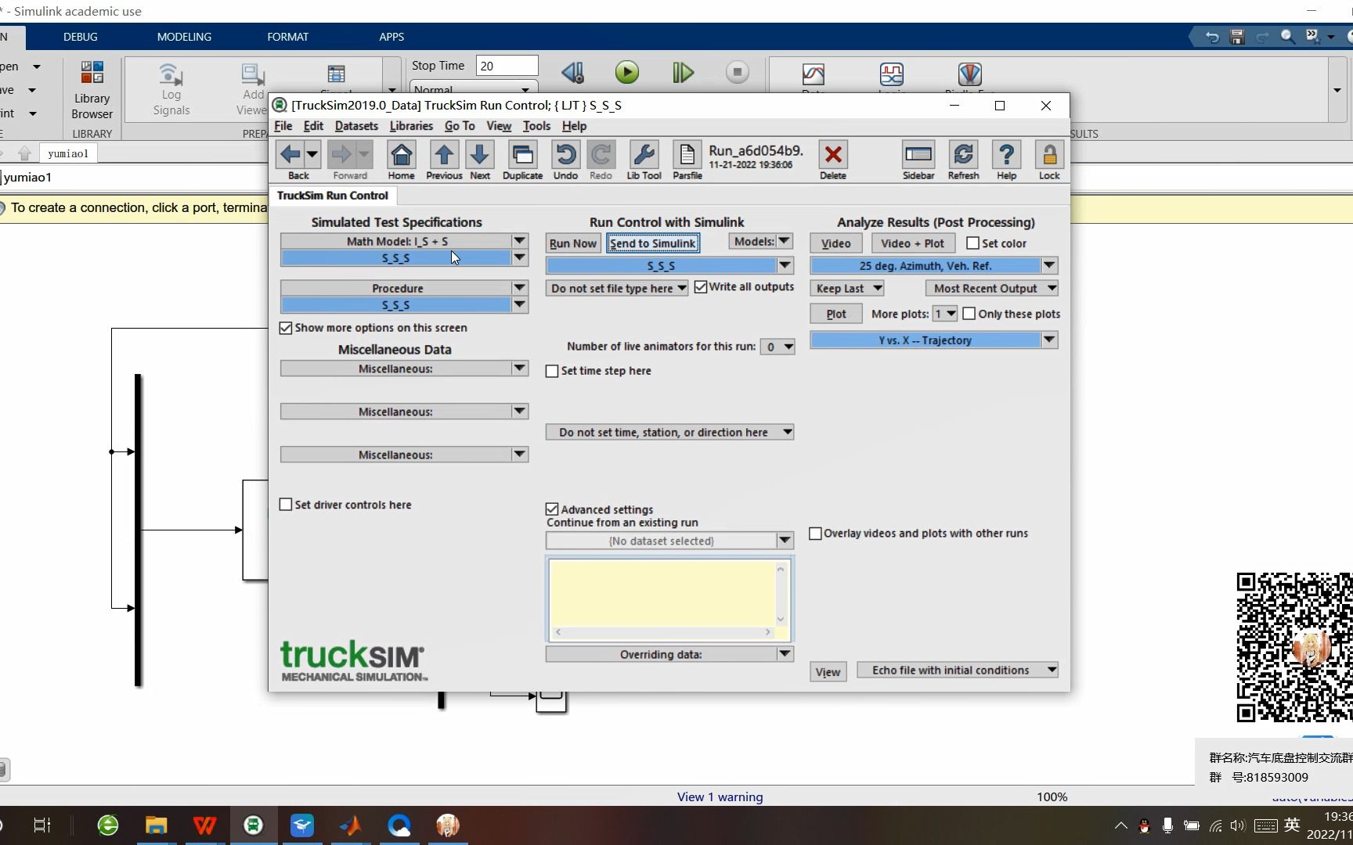Open the Parsfile document icon
This screenshot has width=1353, height=845.
click(x=687, y=155)
